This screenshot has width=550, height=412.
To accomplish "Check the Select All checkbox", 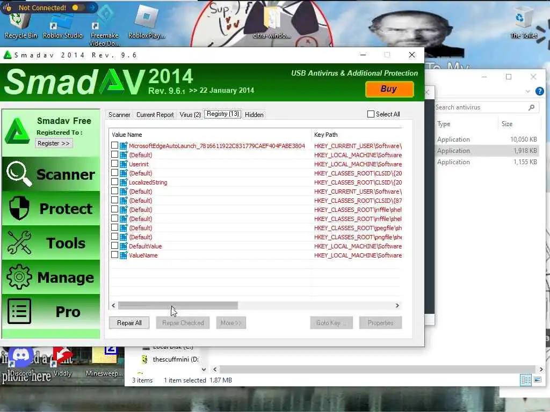I will (x=371, y=114).
